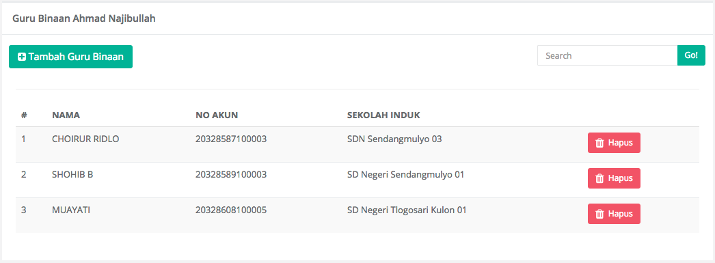Click the SDN Sendangmulyo 03 cell
Viewport: 715px width, 263px height.
(394, 139)
